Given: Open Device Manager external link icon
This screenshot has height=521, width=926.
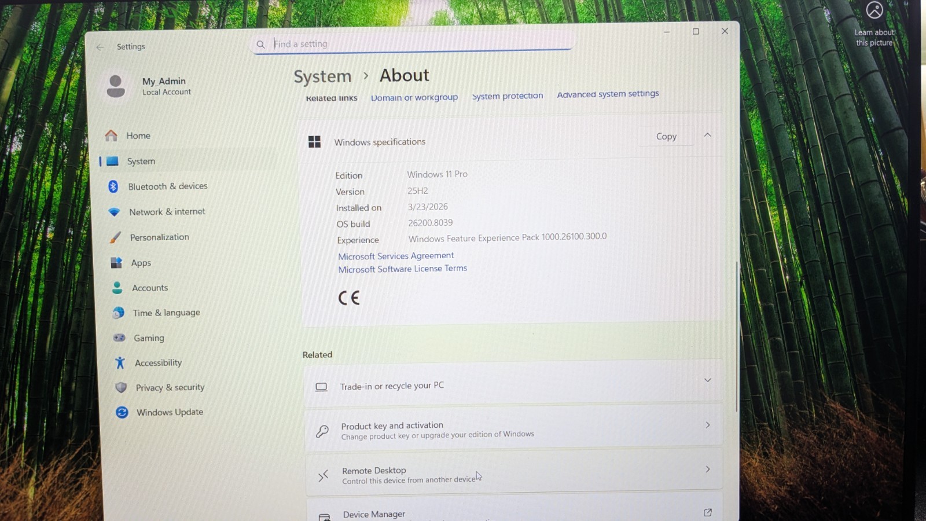Looking at the screenshot, I should (x=707, y=513).
